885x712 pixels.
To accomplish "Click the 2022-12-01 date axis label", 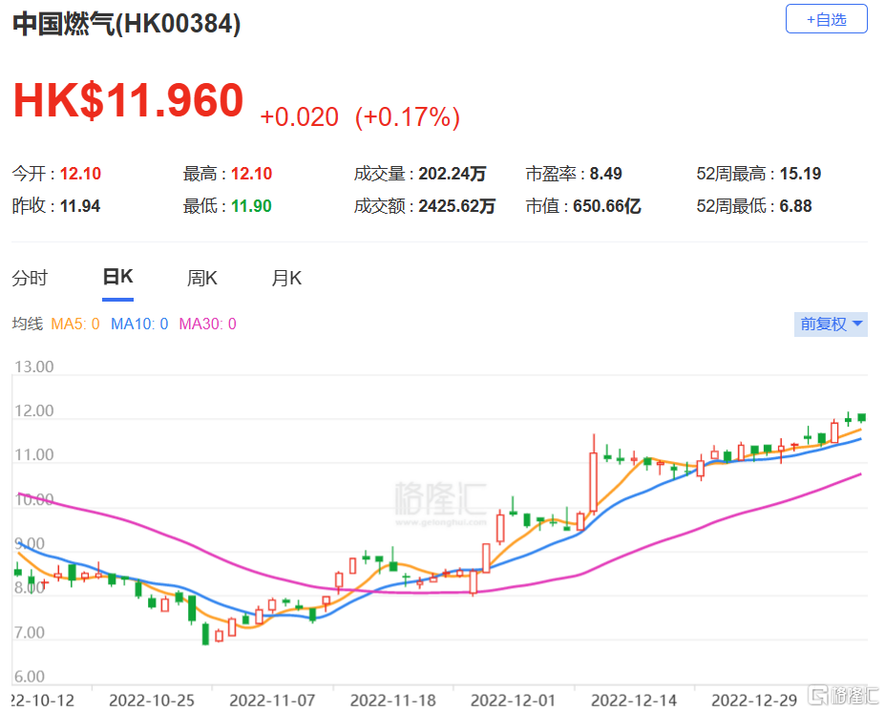I will click(513, 701).
